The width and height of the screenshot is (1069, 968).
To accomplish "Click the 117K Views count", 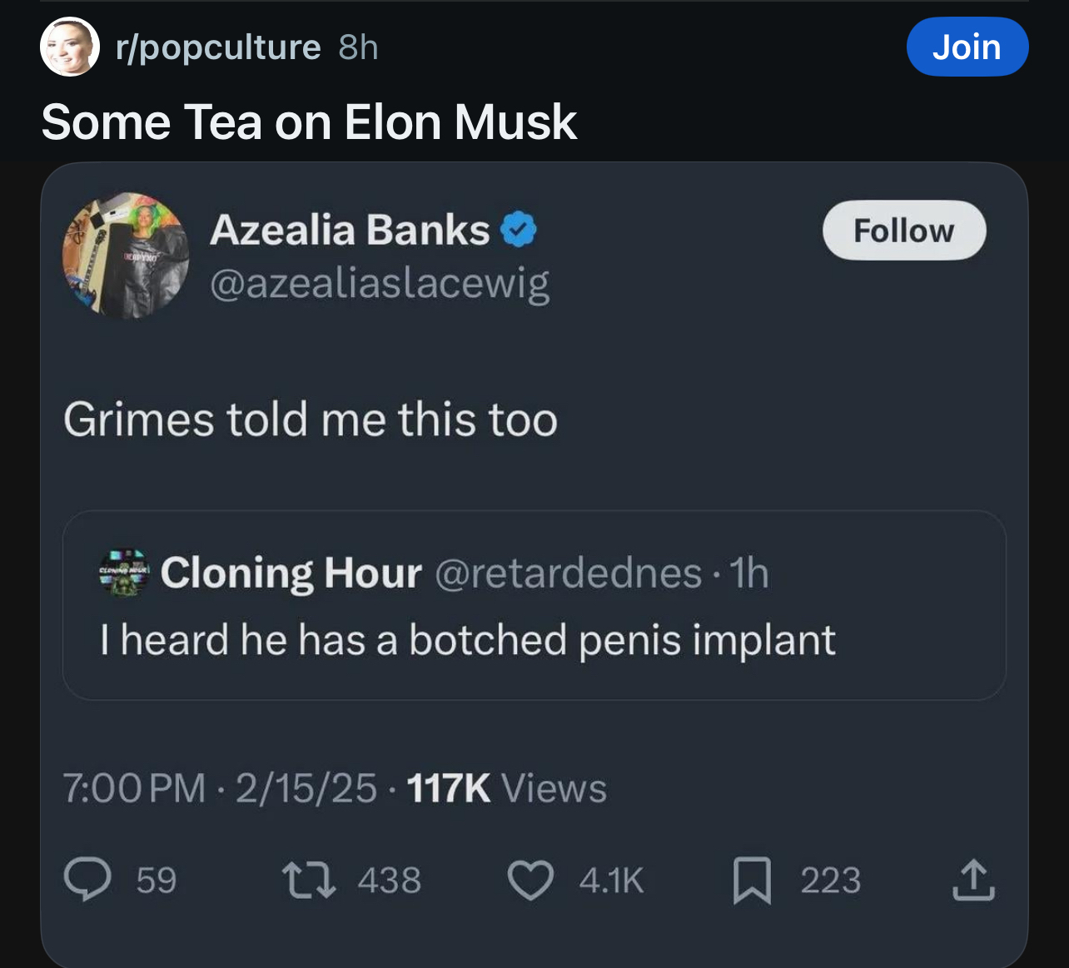I will click(x=506, y=788).
